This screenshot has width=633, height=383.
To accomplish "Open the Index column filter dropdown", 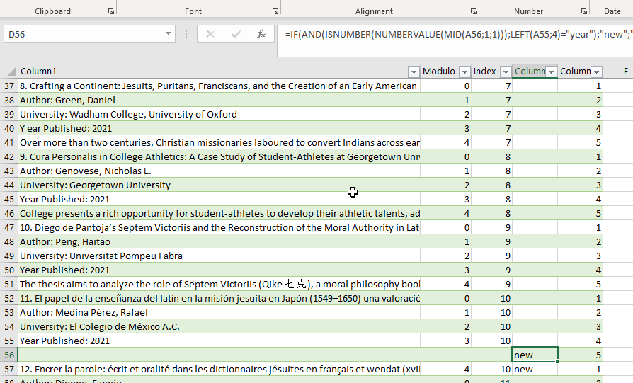I will click(506, 72).
